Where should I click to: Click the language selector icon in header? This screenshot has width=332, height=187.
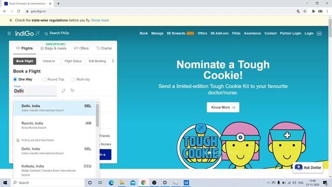[x=319, y=33]
